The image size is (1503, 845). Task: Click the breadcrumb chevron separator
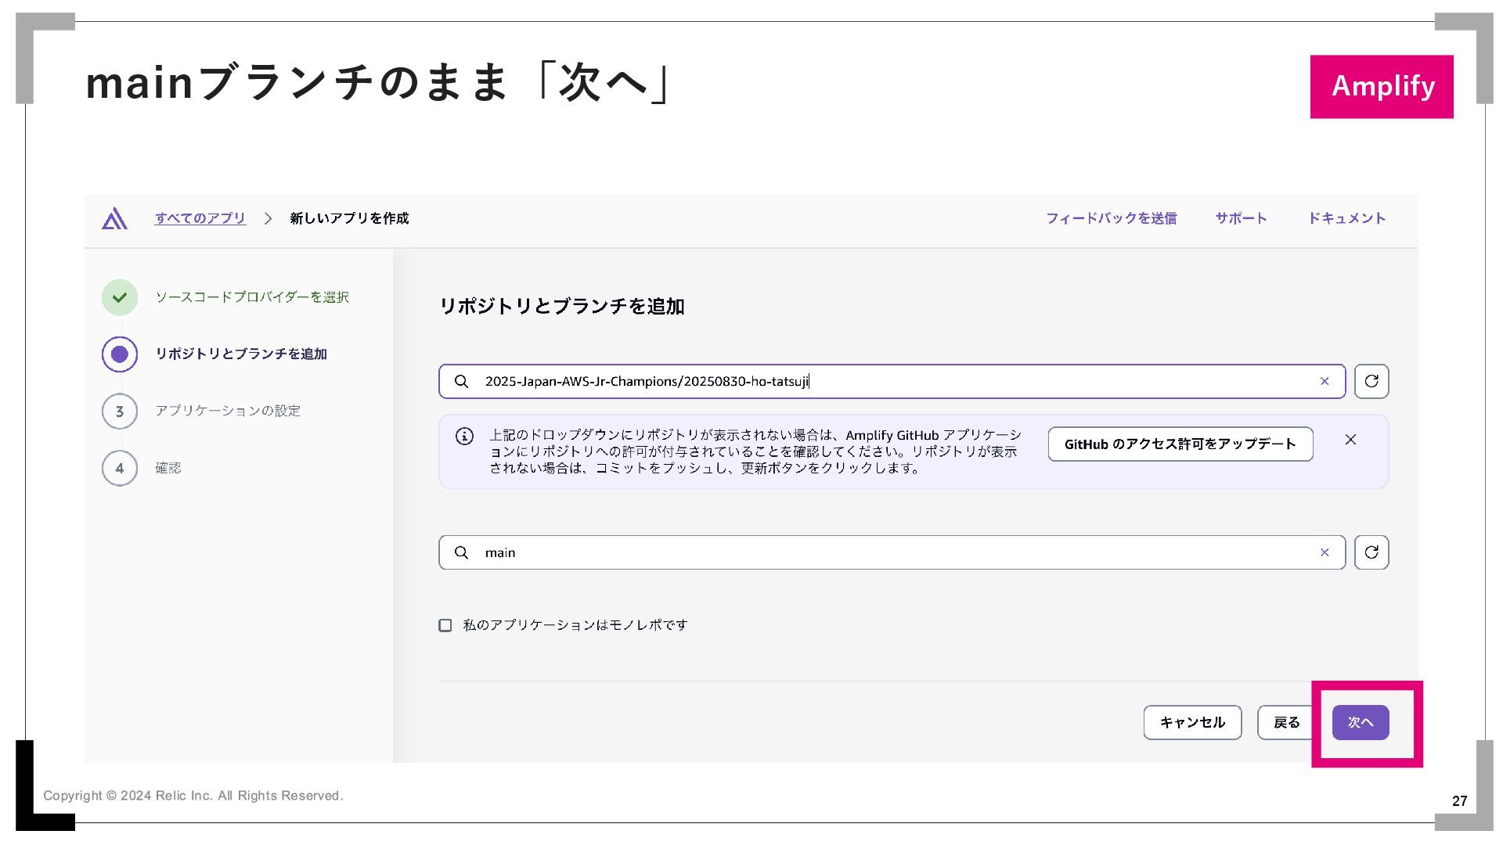[x=268, y=218]
